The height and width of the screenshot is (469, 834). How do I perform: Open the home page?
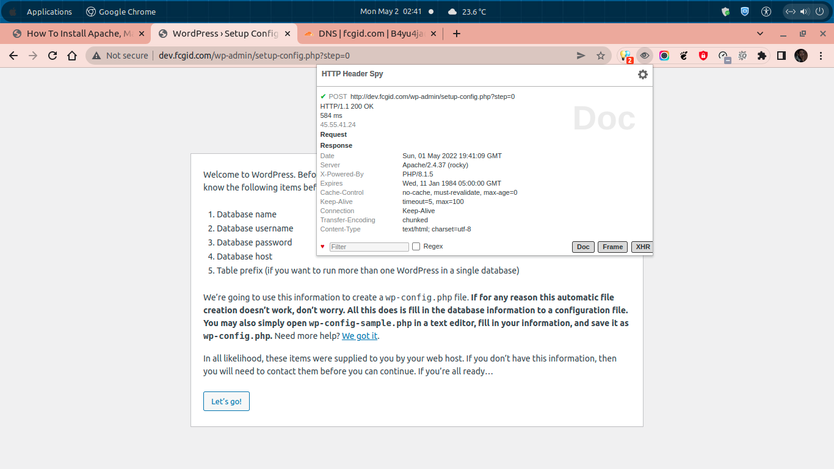72,56
